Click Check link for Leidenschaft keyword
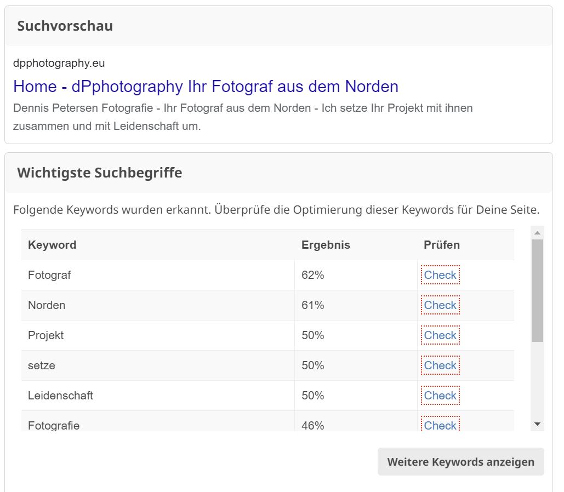 click(440, 396)
